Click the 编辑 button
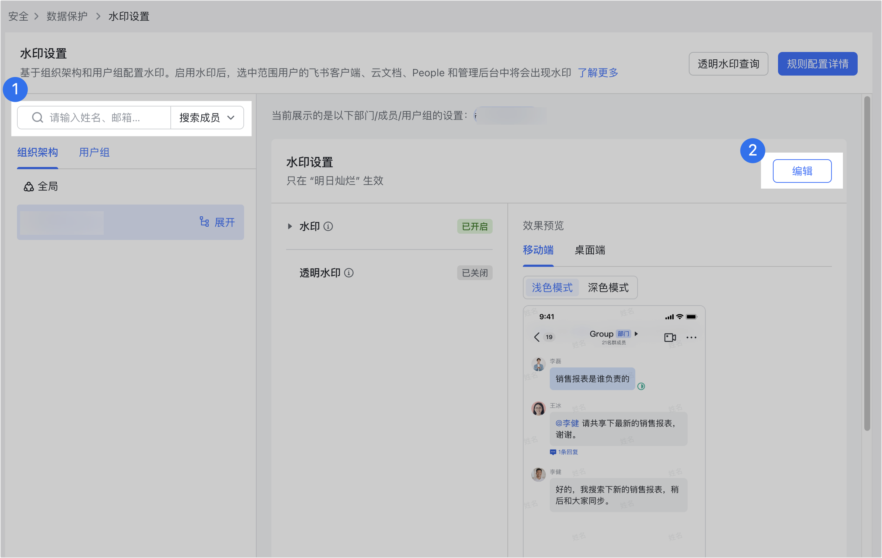Viewport: 882px width, 558px height. coord(802,171)
